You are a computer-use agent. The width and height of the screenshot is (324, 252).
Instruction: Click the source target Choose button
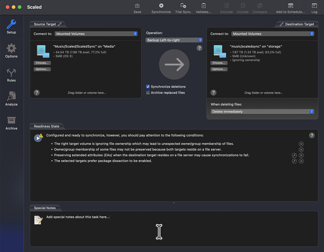(42, 63)
